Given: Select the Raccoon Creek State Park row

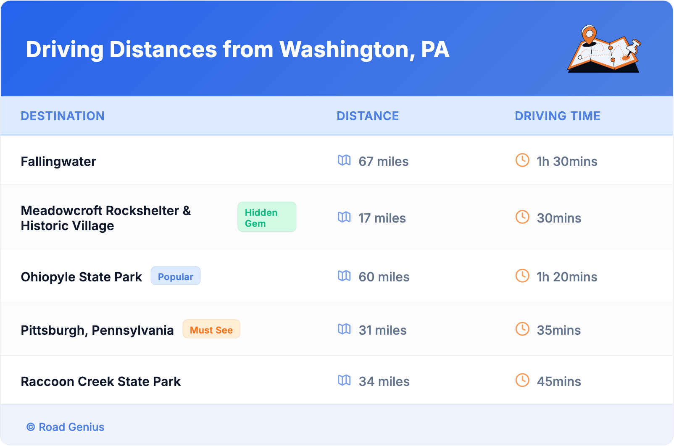Looking at the screenshot, I should click(x=101, y=381).
